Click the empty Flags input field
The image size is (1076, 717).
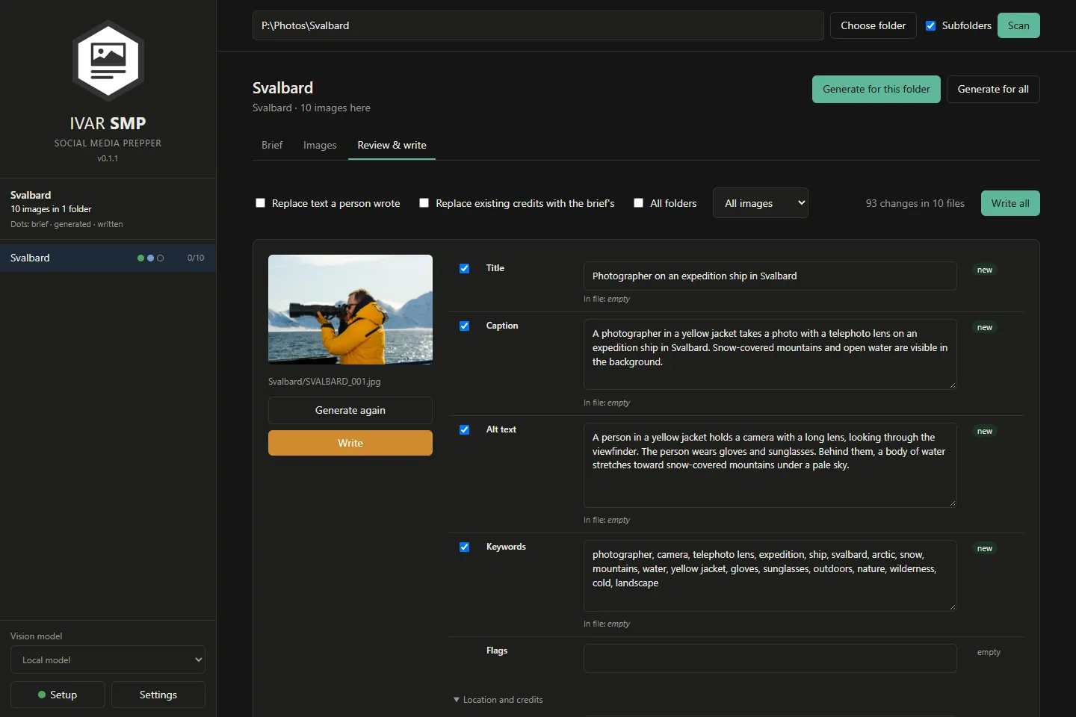(x=770, y=658)
